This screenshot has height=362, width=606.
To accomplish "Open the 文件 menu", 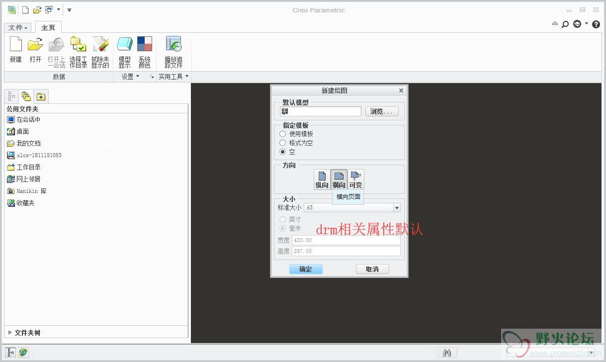I will [x=18, y=28].
